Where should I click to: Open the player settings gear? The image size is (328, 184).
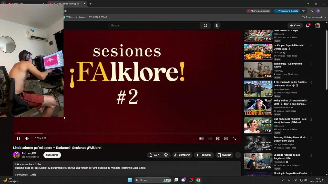[218, 139]
